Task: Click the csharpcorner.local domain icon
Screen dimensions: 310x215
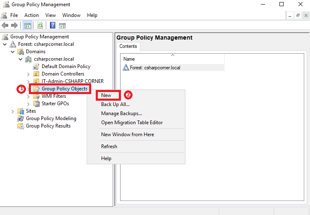Action: click(x=28, y=59)
